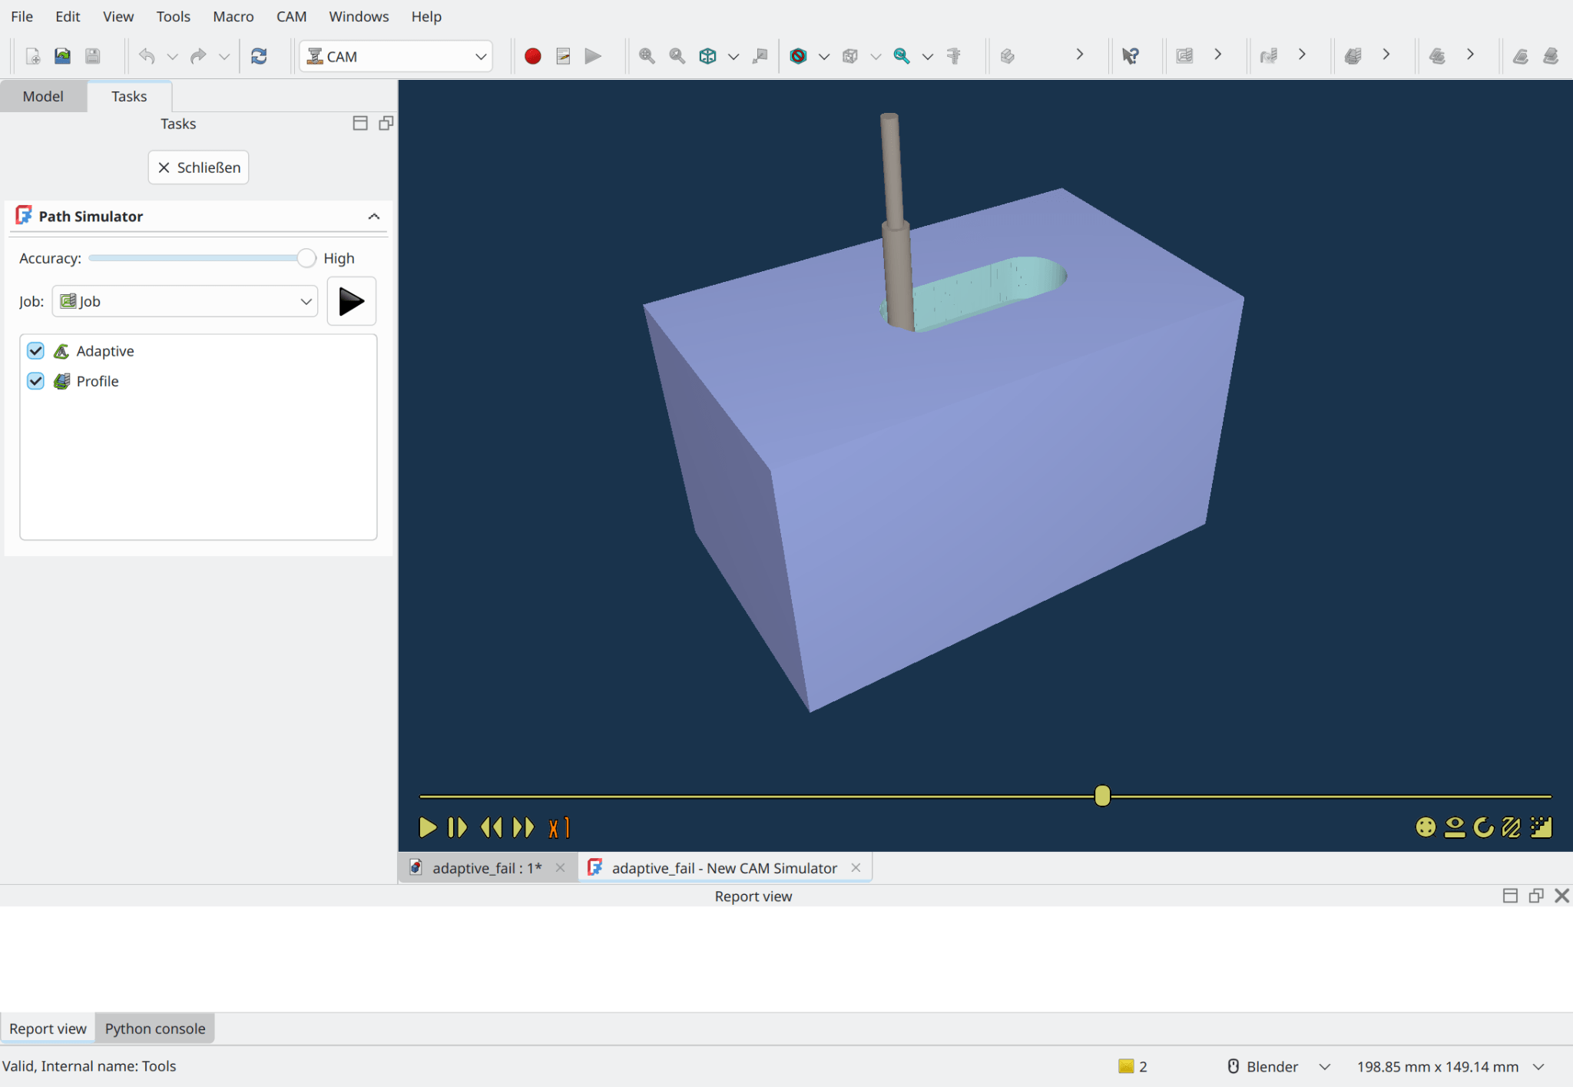Viewport: 1573px width, 1087px height.
Task: Open the Macro menu
Action: [233, 16]
